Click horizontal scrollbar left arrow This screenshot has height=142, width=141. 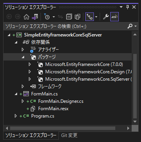(x=7, y=128)
